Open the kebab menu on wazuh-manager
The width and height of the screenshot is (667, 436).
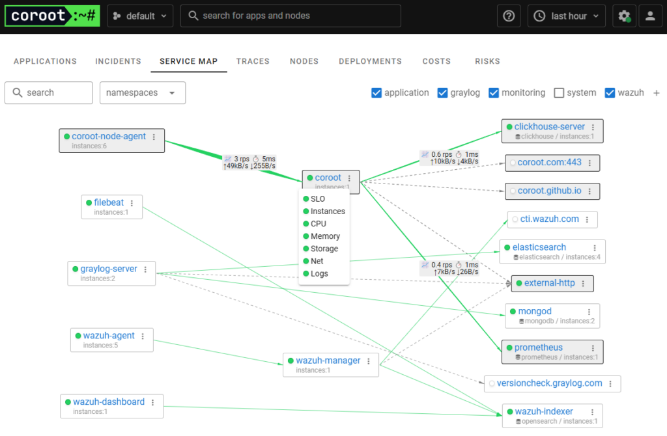point(369,361)
